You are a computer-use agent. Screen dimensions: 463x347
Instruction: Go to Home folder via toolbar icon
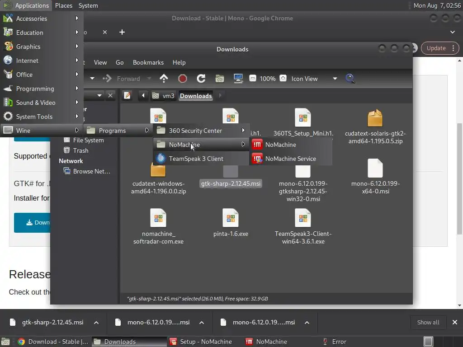click(x=219, y=79)
